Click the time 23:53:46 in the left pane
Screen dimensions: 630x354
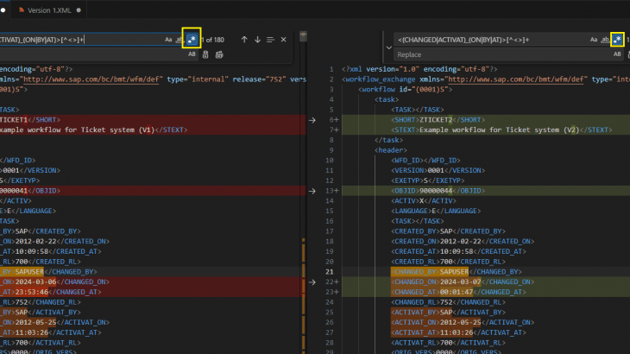click(32, 292)
